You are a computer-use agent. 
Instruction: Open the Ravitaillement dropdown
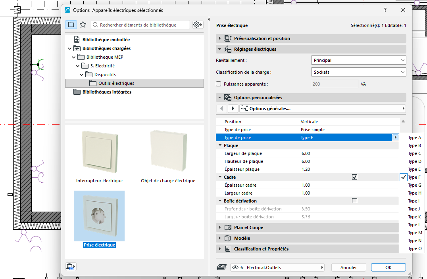358,60
